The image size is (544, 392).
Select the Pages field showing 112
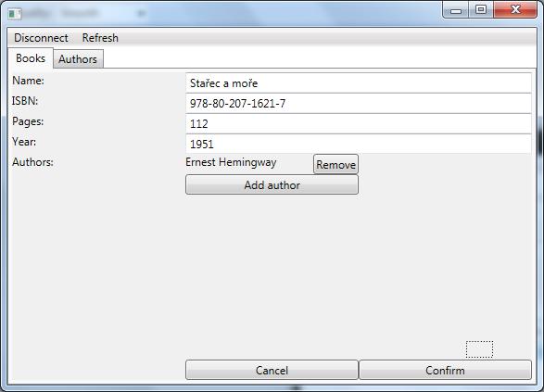359,124
